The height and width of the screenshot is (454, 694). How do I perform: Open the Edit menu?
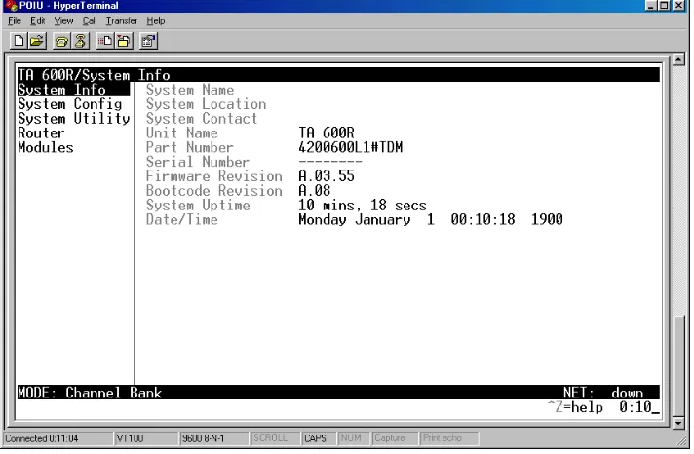pos(38,20)
